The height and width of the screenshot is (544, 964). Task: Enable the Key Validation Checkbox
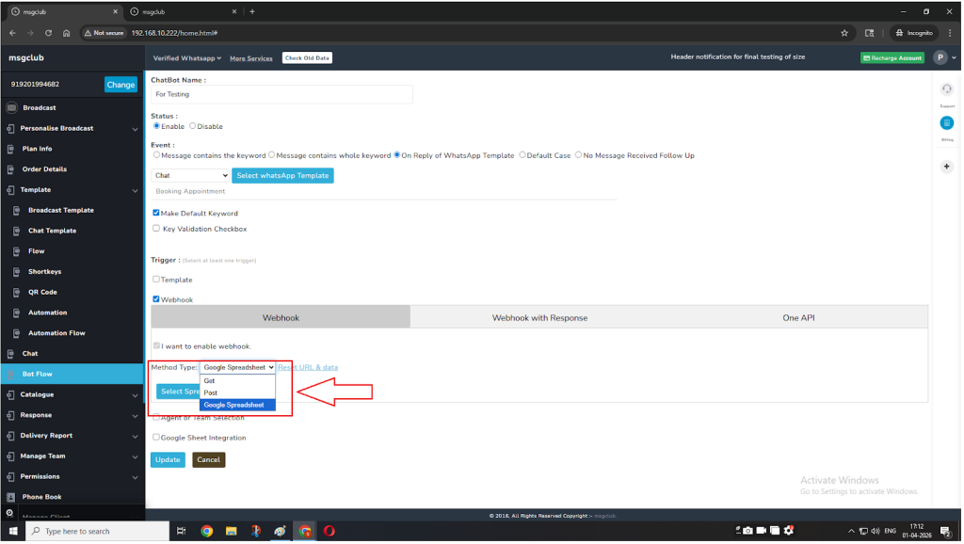[156, 229]
